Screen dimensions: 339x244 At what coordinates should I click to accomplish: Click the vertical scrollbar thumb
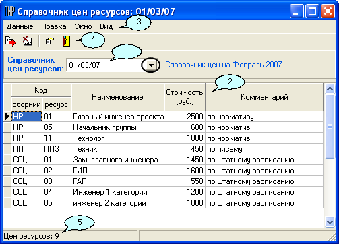tap(330, 127)
